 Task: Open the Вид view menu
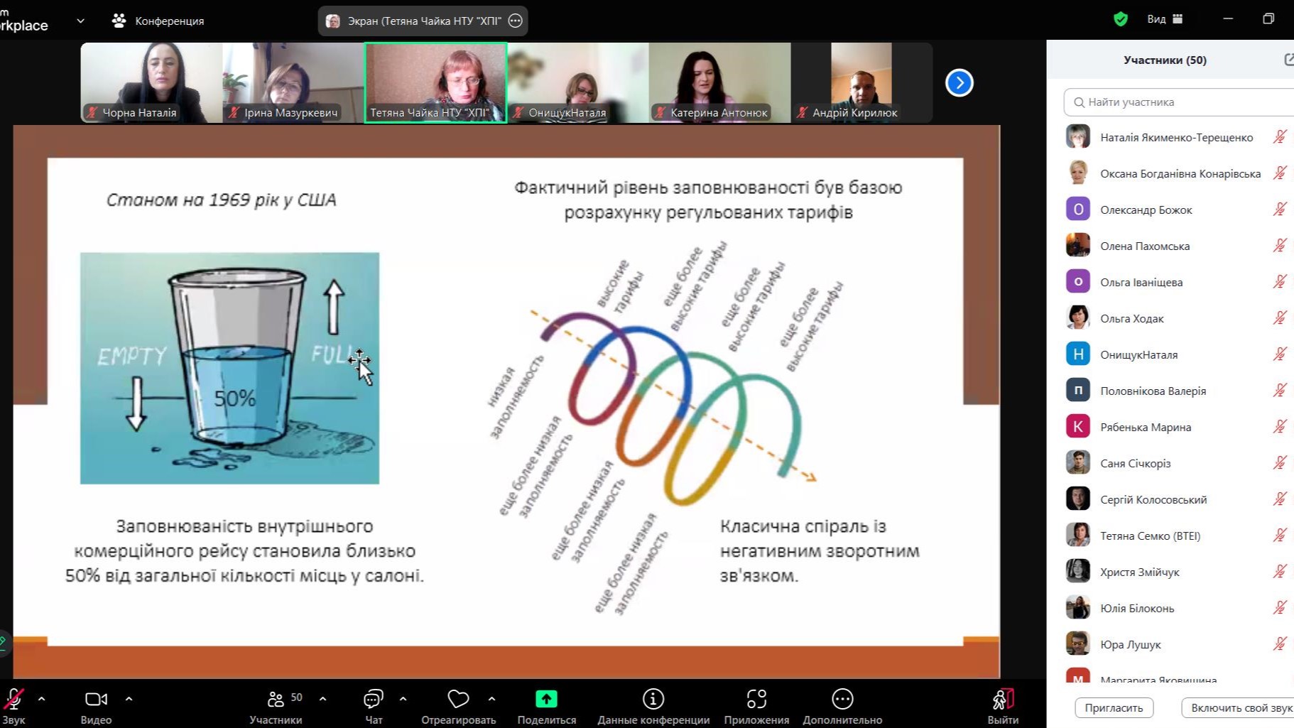(1164, 19)
